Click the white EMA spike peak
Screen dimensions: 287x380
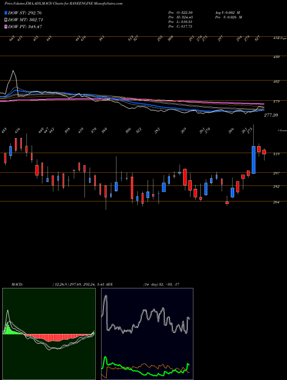click(x=13, y=71)
